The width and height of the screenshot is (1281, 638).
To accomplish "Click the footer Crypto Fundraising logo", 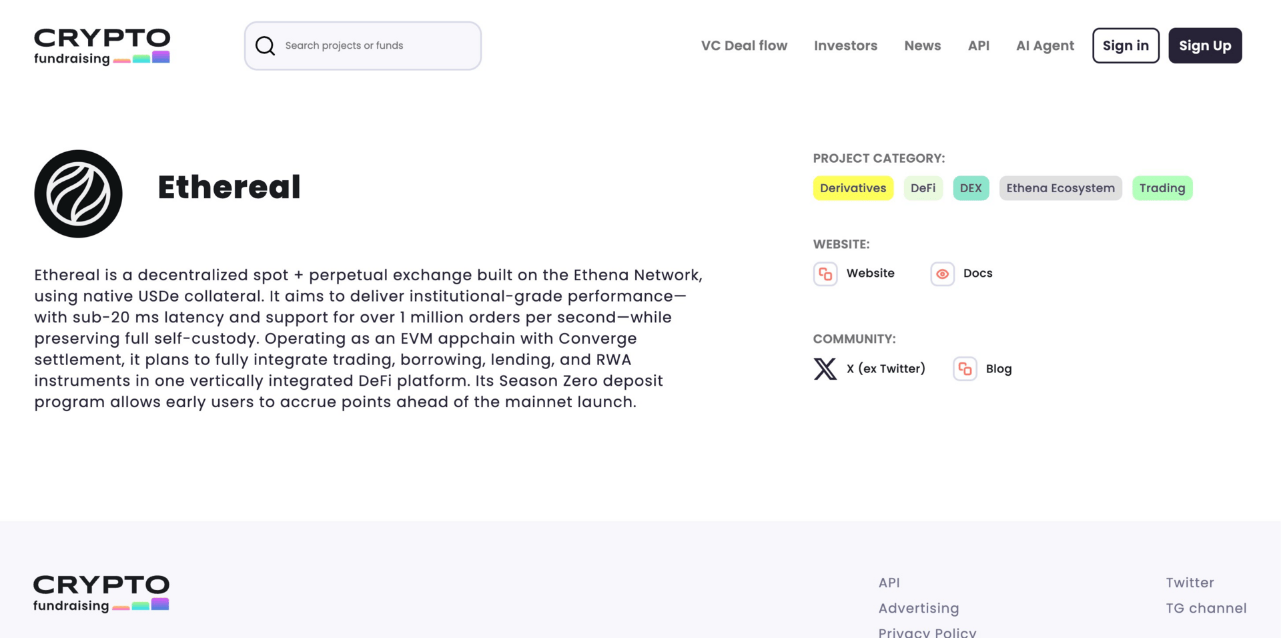I will [x=101, y=593].
